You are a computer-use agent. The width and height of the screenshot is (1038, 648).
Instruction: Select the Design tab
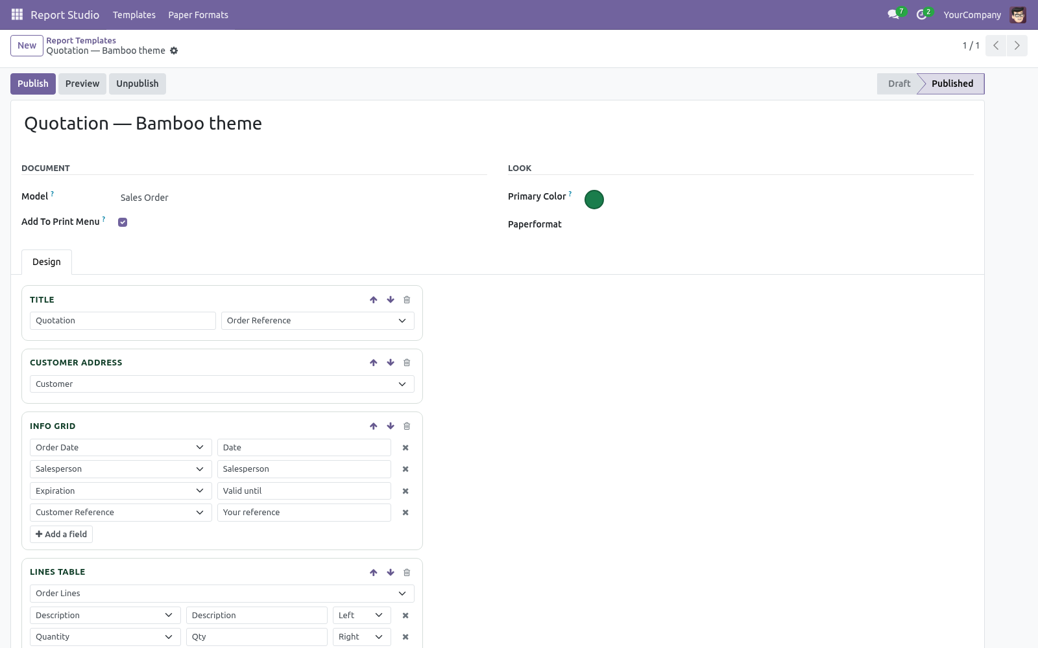pos(47,262)
